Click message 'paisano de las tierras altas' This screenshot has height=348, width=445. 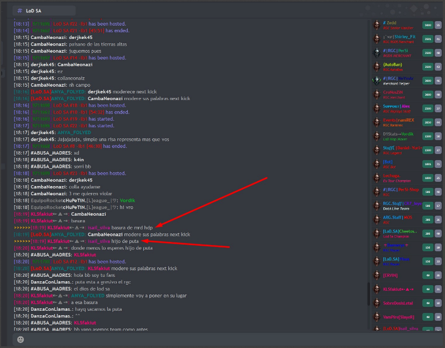coord(98,44)
